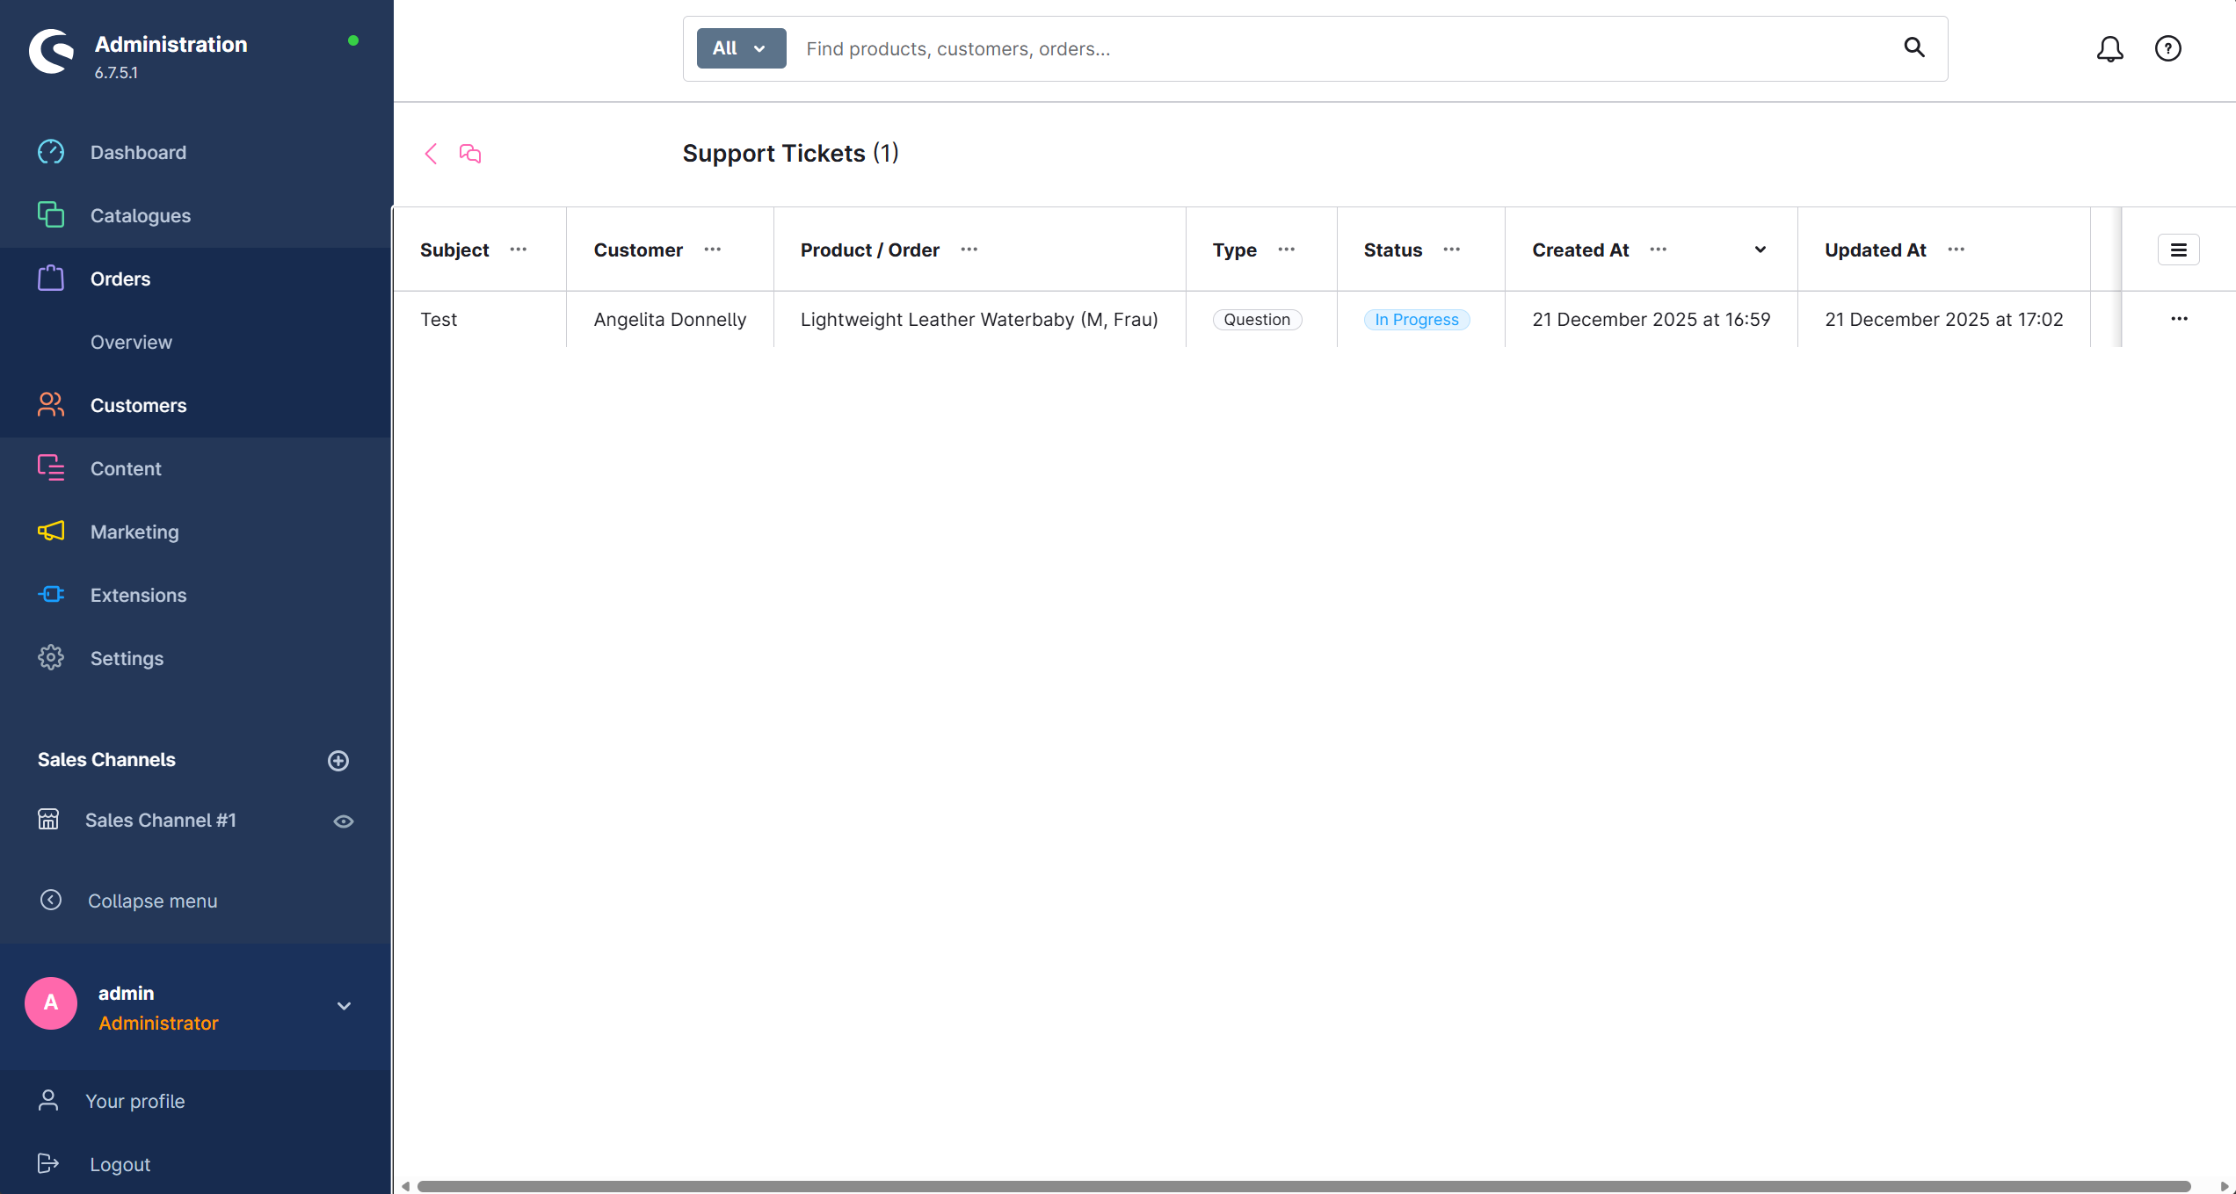Click the Orders shopping bag icon
Screen dimensions: 2236x1194
point(51,279)
